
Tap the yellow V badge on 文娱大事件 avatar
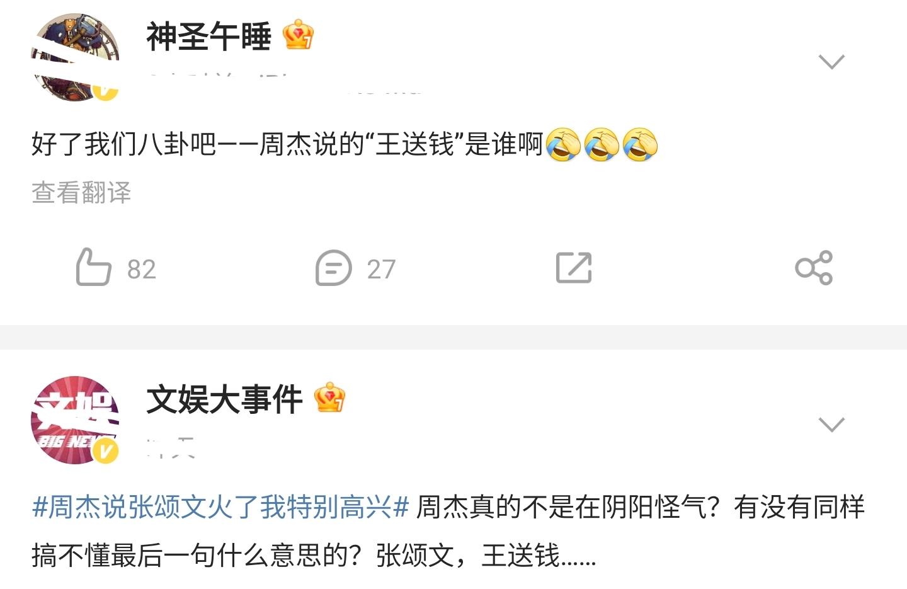105,450
